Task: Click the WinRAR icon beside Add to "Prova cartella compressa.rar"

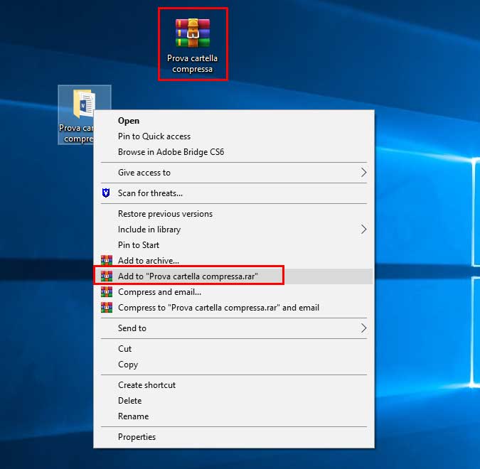Action: pyautogui.click(x=107, y=276)
